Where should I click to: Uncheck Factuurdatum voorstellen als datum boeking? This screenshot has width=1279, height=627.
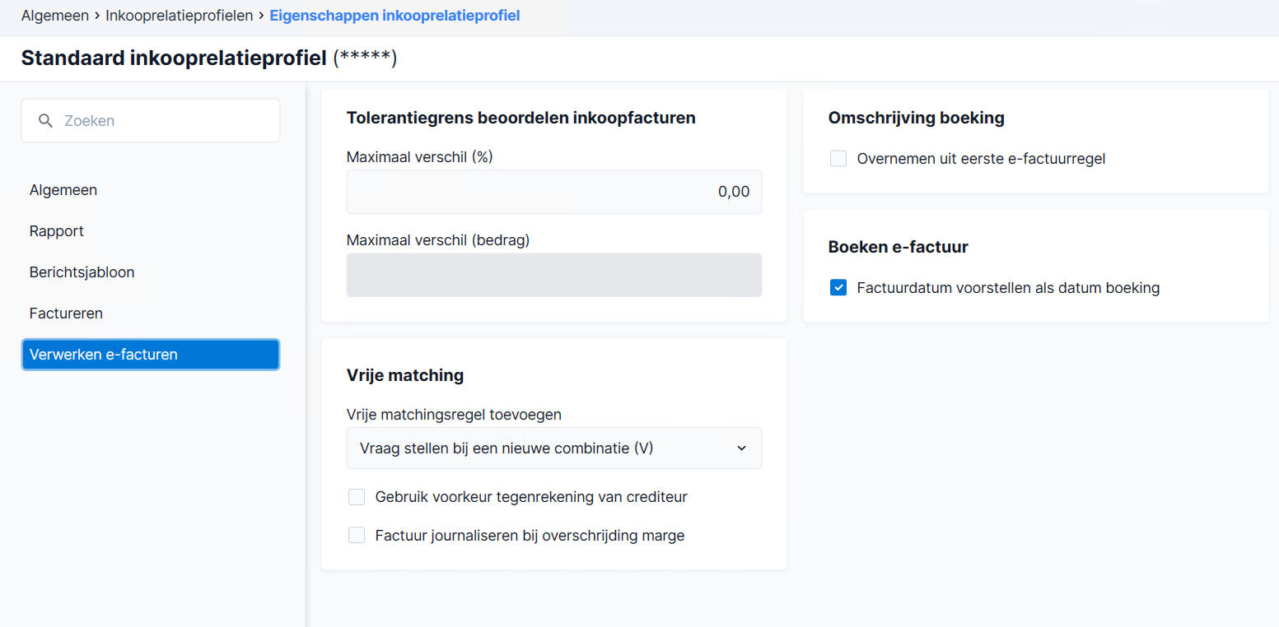click(838, 288)
